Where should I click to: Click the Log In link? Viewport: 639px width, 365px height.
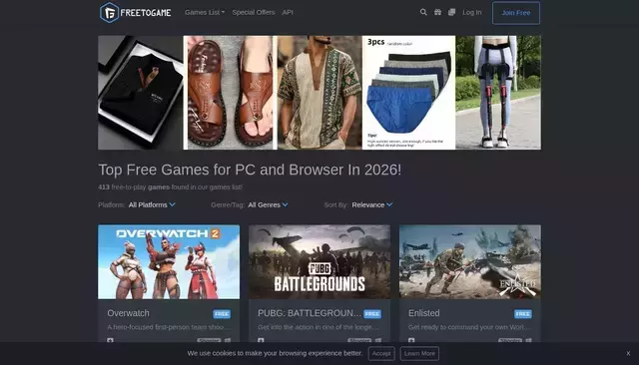pyautogui.click(x=472, y=12)
